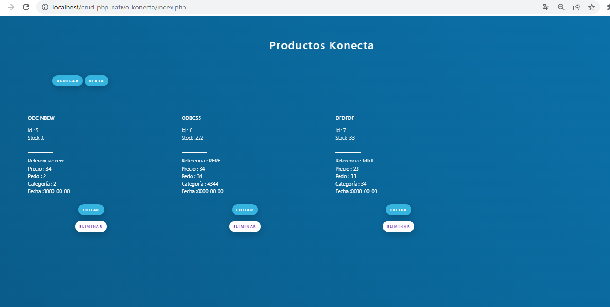The height and width of the screenshot is (307, 610).
Task: Click 'Referencia : fdfdf' text
Action: (355, 161)
